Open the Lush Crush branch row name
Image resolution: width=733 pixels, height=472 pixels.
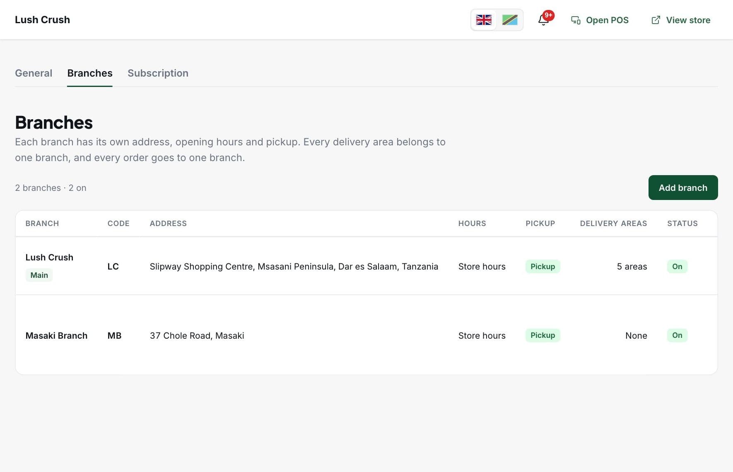click(49, 258)
